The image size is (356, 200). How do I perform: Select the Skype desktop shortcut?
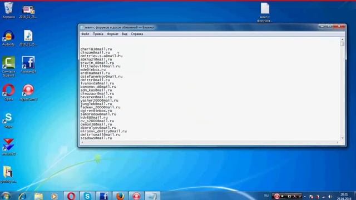click(8, 121)
